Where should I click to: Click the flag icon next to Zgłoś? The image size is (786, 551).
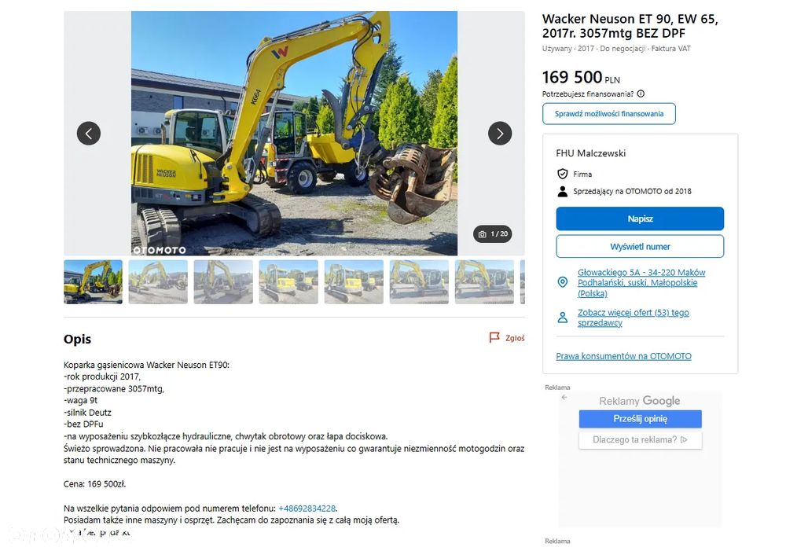tap(494, 337)
